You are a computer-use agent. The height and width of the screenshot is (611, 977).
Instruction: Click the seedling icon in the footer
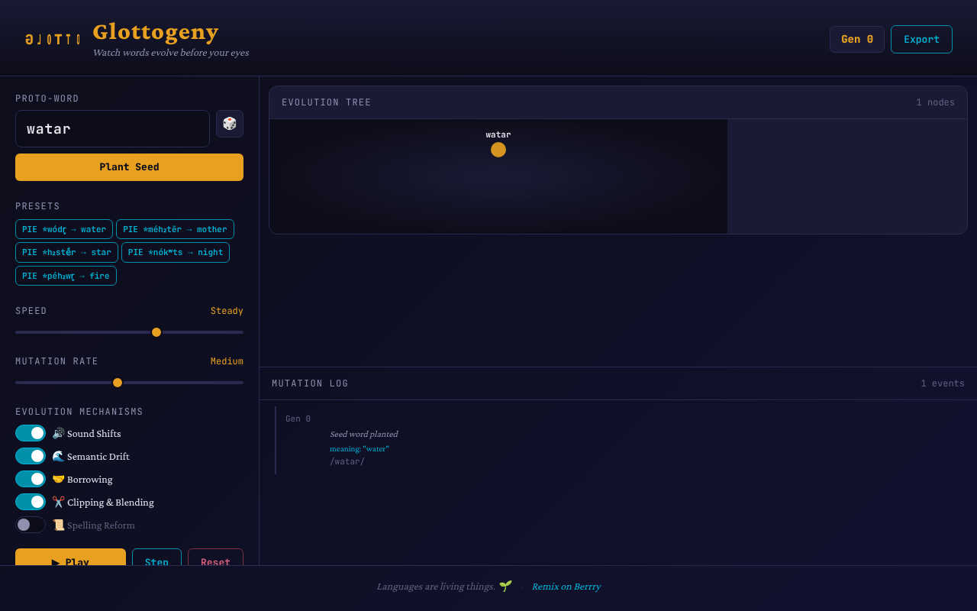click(505, 585)
